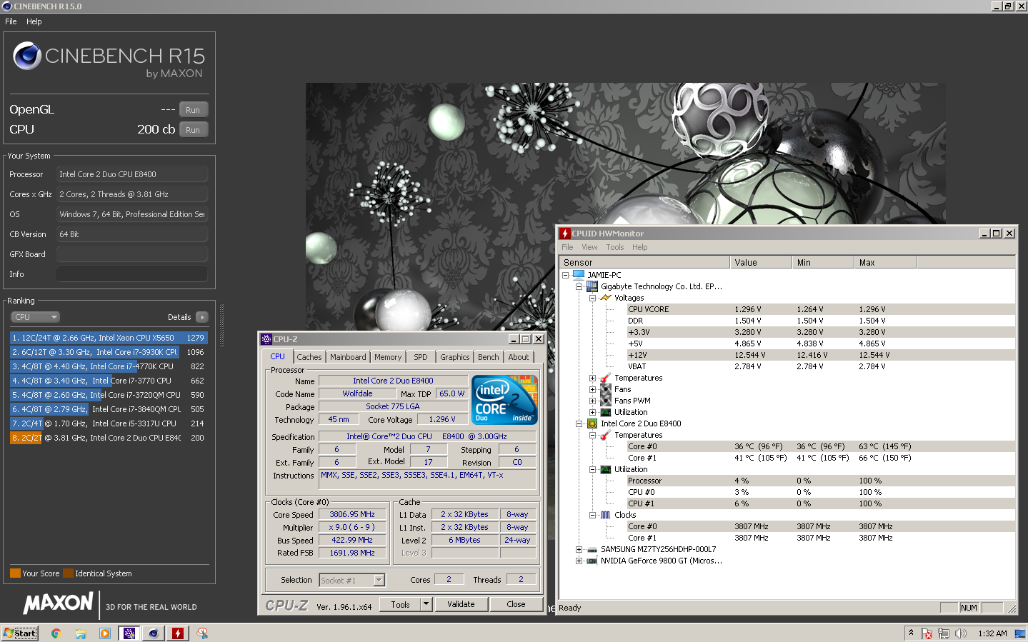The image size is (1028, 642).
Task: Expand the SAMSUNG MZ7TY256HDHP node
Action: (x=579, y=549)
